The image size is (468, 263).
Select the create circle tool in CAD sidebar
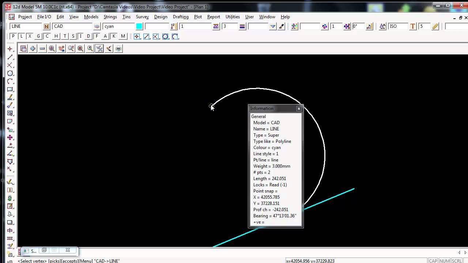pyautogui.click(x=10, y=73)
